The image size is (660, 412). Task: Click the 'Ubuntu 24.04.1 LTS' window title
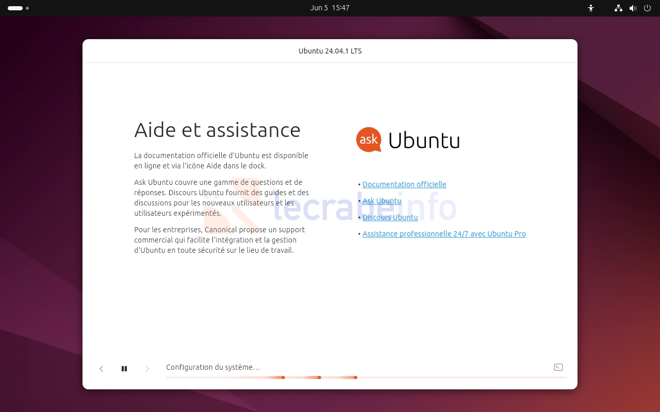(330, 51)
